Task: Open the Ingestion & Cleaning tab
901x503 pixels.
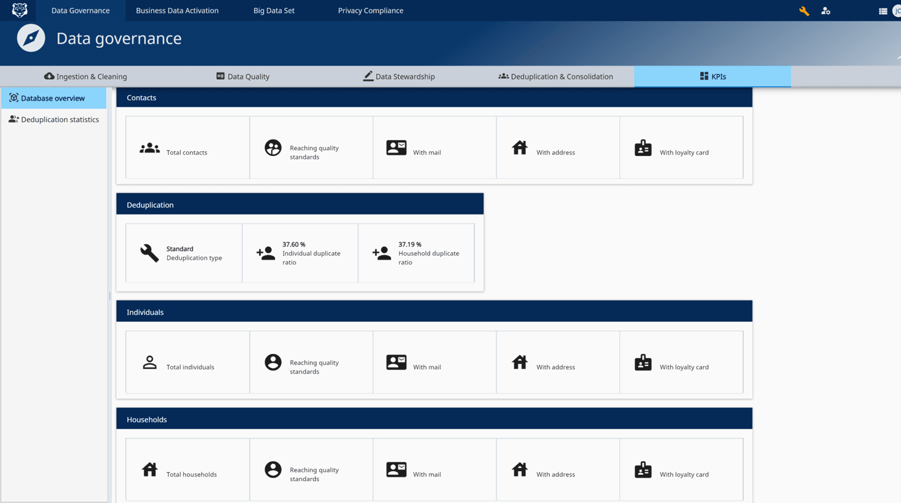Action: tap(86, 76)
